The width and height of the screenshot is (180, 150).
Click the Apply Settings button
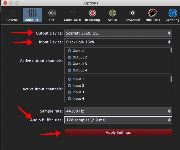(x=118, y=132)
